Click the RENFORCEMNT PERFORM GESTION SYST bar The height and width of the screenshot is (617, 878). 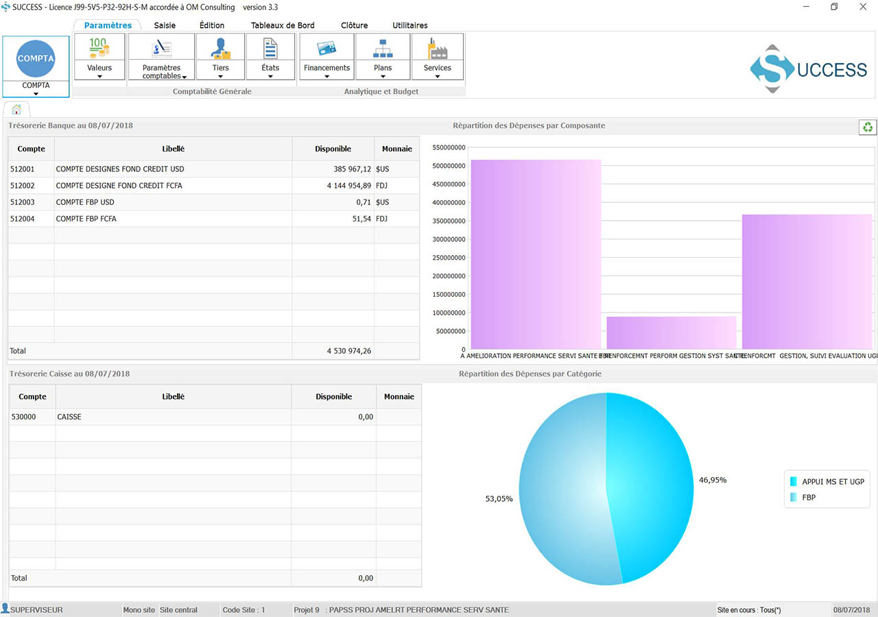coord(672,332)
